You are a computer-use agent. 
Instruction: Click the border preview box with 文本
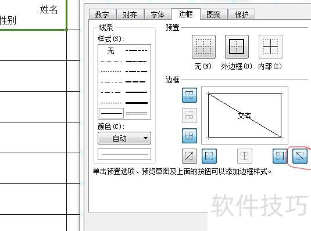(x=245, y=115)
